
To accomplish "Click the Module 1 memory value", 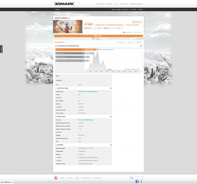I will click(x=88, y=158).
